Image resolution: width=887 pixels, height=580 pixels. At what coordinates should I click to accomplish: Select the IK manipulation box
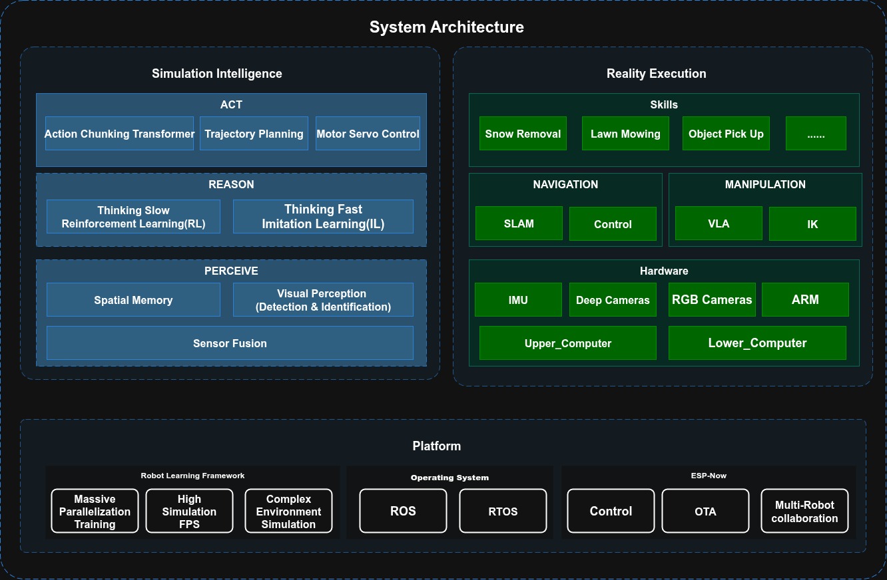click(x=812, y=224)
